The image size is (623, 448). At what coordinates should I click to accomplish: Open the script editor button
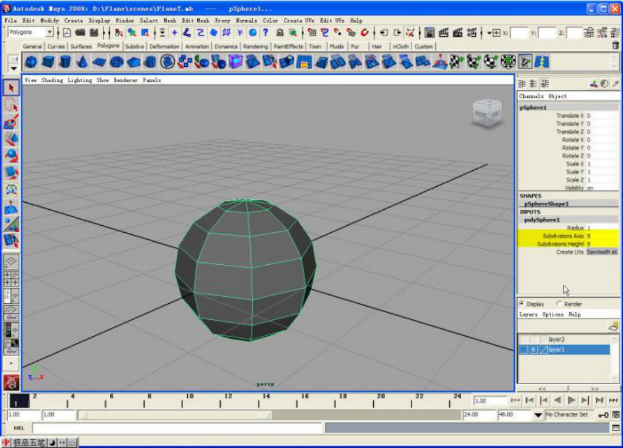[615, 428]
